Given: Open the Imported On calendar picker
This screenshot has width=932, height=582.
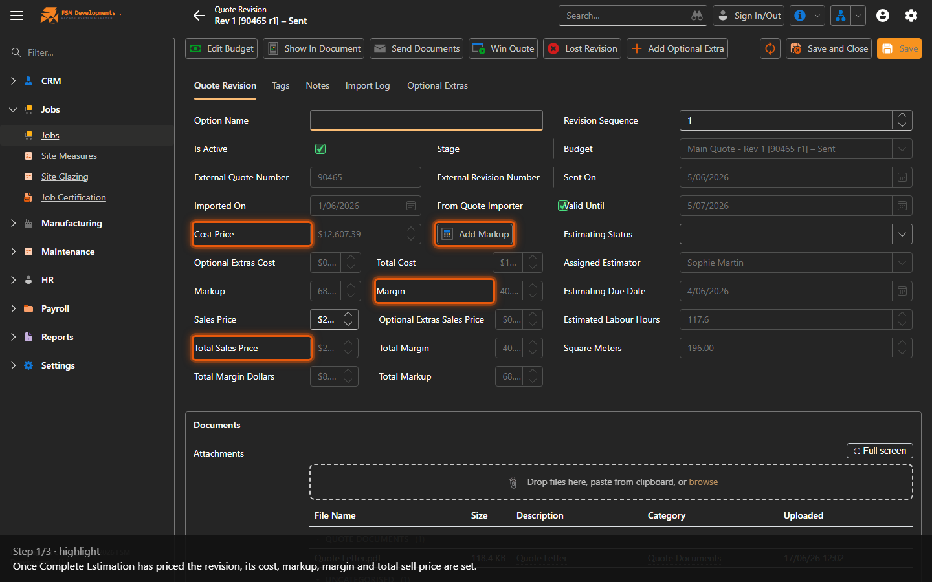Looking at the screenshot, I should point(411,206).
